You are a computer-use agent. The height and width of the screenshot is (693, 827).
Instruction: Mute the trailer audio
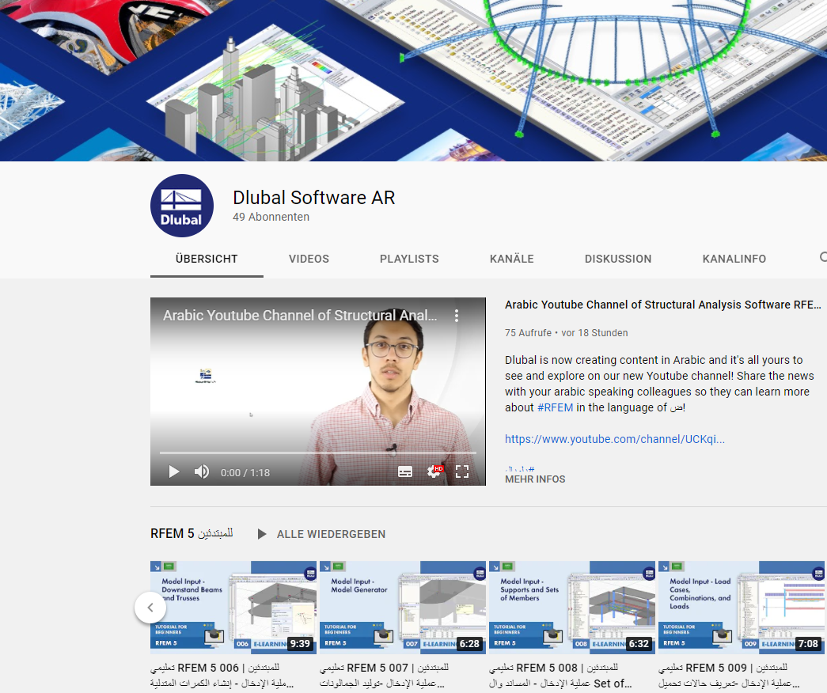(201, 471)
